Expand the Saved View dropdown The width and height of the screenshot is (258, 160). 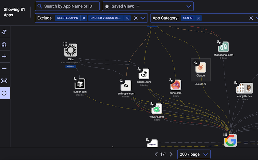[x=188, y=6]
